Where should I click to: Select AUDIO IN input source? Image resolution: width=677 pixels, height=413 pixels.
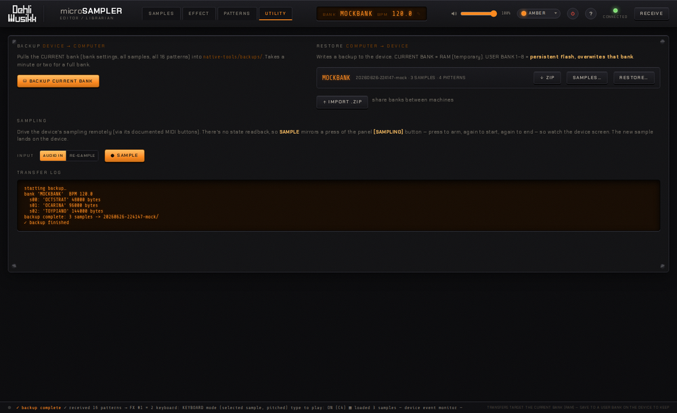click(x=53, y=156)
